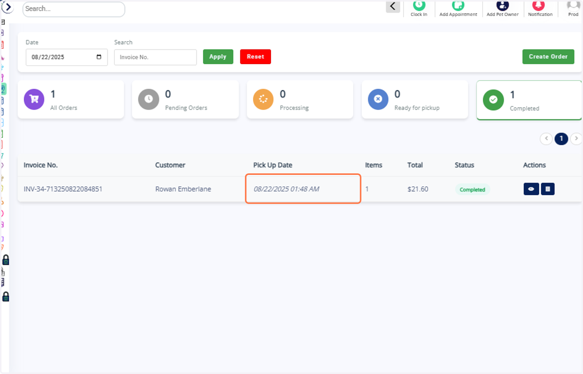The image size is (583, 374).
Task: Click the gray clock icon for Pending Orders
Action: (x=149, y=99)
